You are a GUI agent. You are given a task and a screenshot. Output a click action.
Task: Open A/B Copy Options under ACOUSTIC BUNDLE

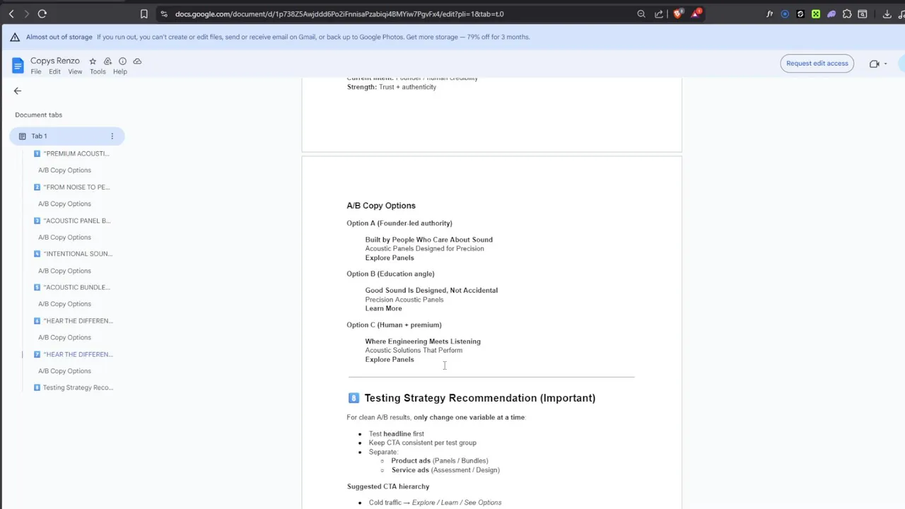pyautogui.click(x=64, y=304)
